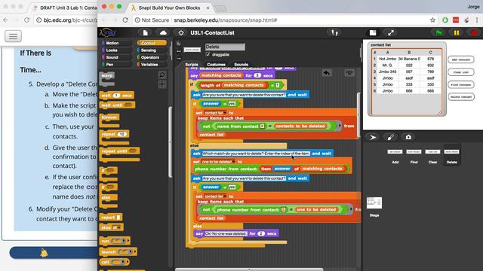Toggle the draggable checkbox

click(208, 54)
